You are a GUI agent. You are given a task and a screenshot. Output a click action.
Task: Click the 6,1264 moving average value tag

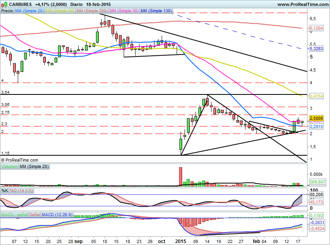pos(316,28)
